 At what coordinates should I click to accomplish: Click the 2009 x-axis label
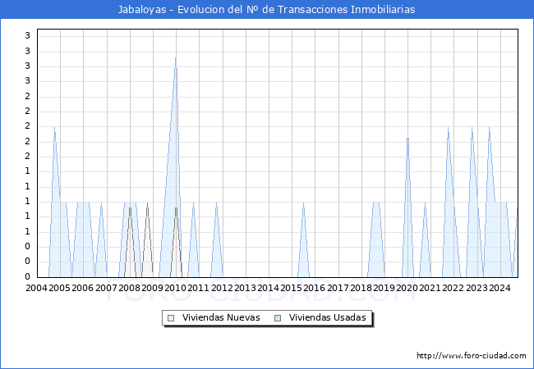(152, 288)
